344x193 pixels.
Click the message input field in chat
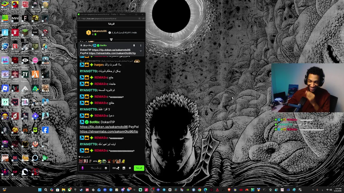(x=94, y=168)
